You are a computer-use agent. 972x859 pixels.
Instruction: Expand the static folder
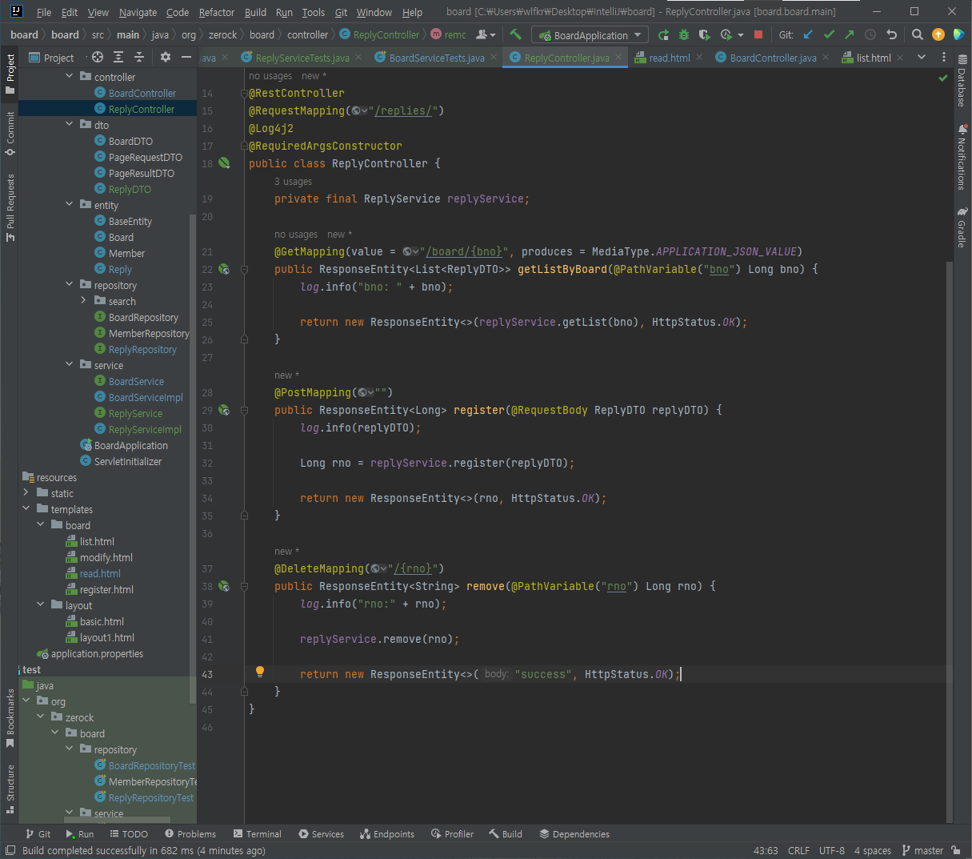[x=26, y=492]
